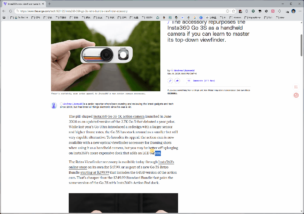Open the browser profile avatar
The height and width of the screenshot is (214, 304).
point(293,11)
